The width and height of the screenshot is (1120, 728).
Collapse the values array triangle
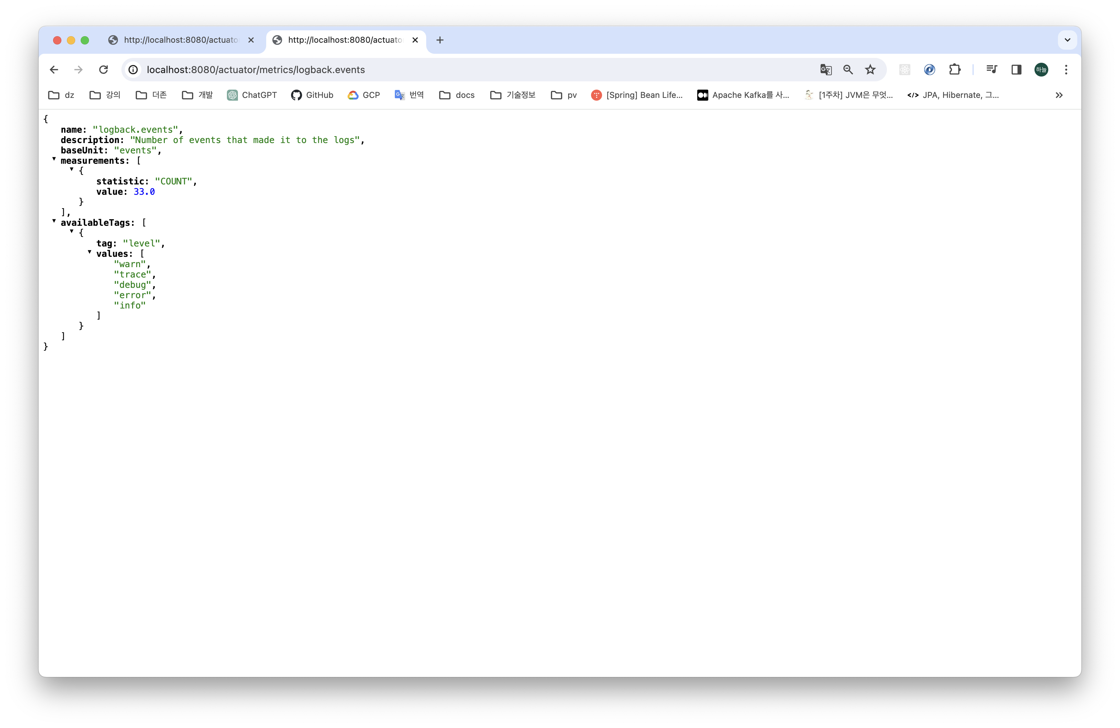point(89,252)
